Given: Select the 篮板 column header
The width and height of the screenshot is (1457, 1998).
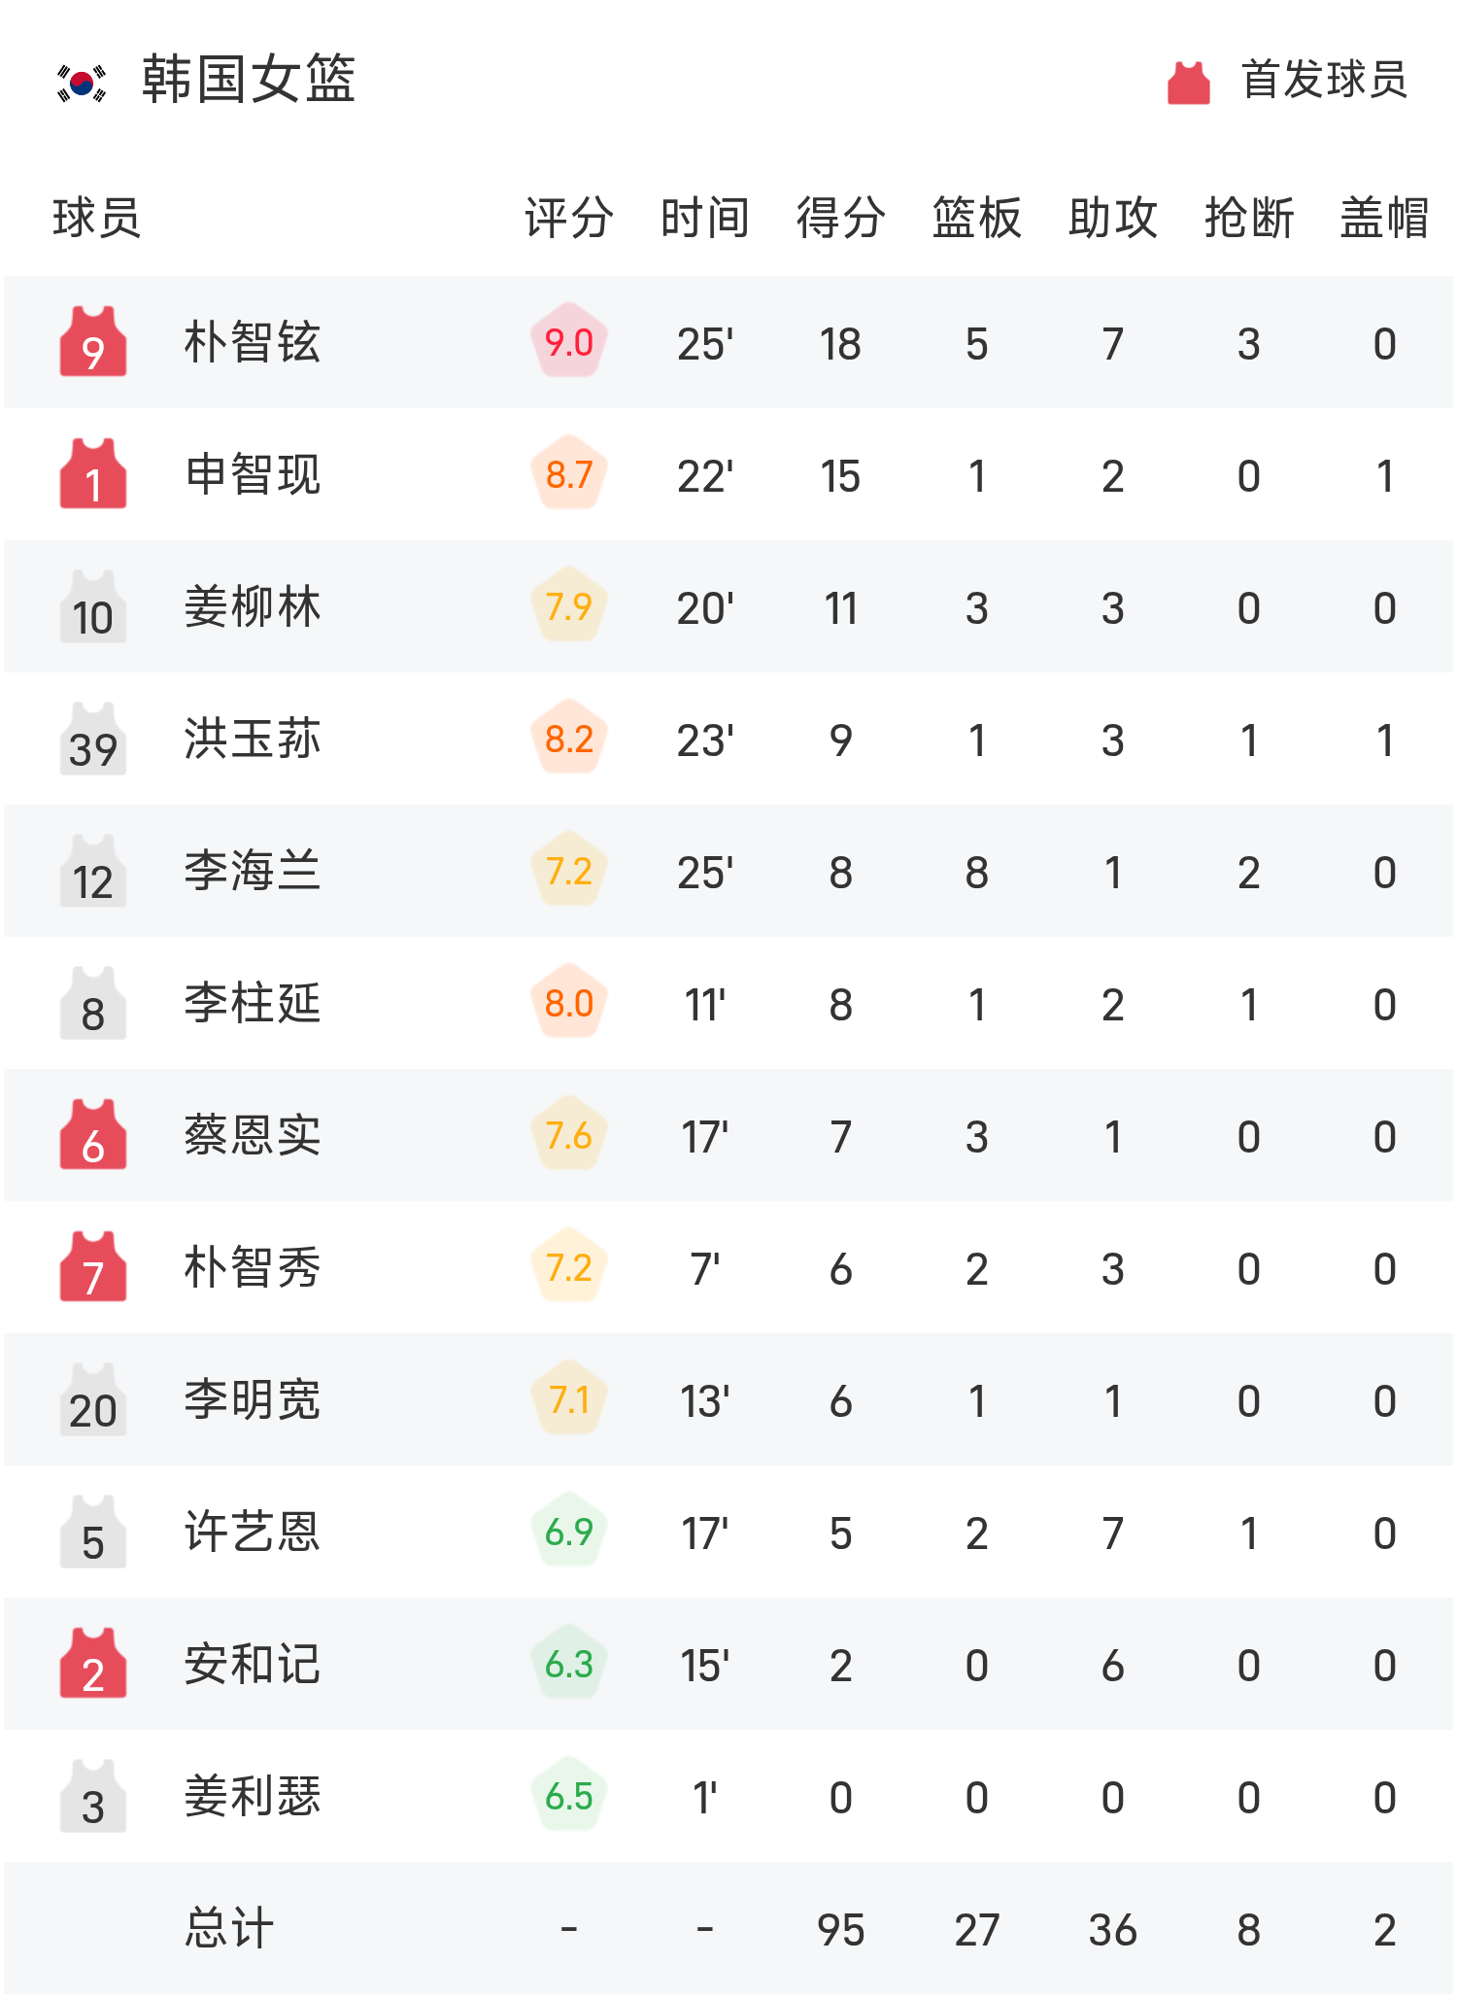Looking at the screenshot, I should point(977,218).
